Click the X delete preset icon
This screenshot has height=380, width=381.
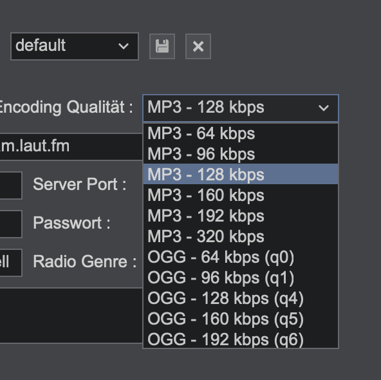click(x=198, y=46)
